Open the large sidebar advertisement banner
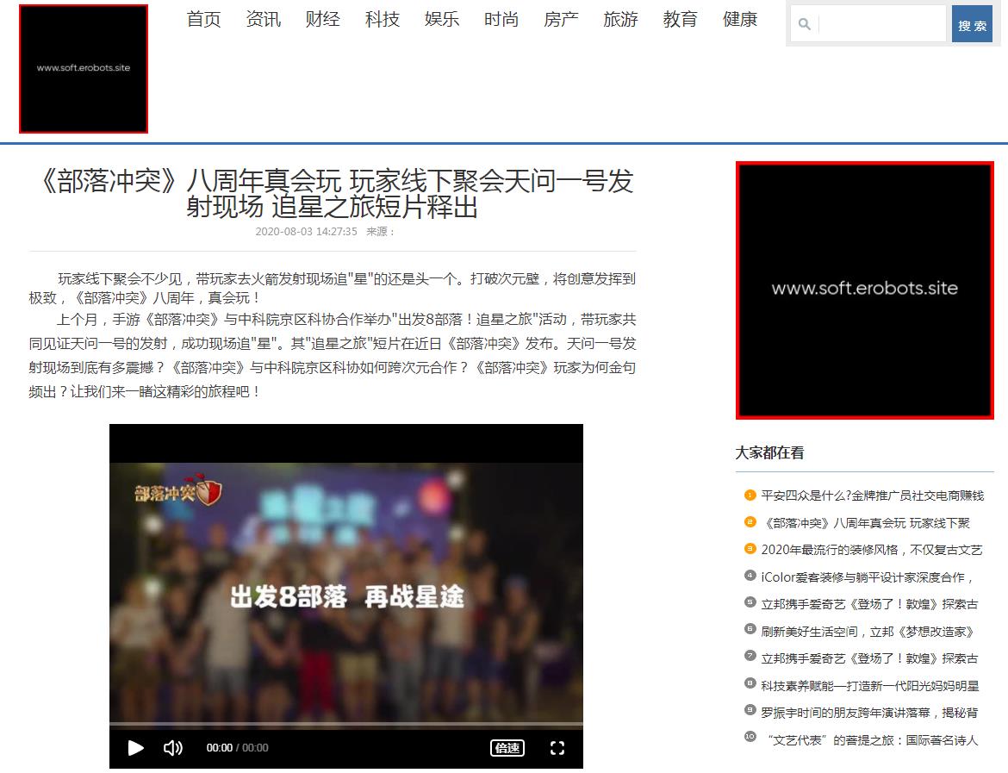1008x773 pixels. [865, 290]
